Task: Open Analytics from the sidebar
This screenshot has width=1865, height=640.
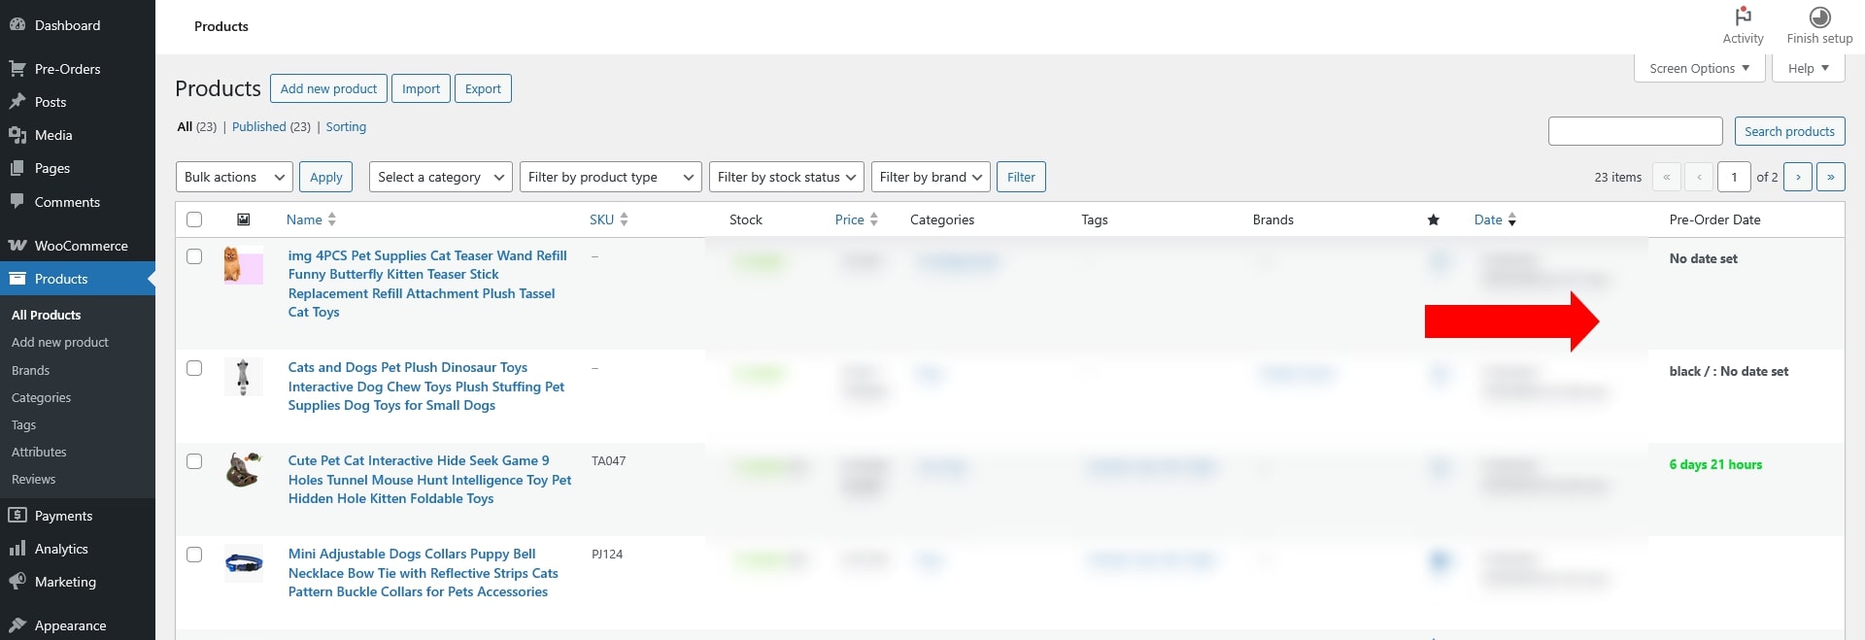Action: (x=61, y=549)
